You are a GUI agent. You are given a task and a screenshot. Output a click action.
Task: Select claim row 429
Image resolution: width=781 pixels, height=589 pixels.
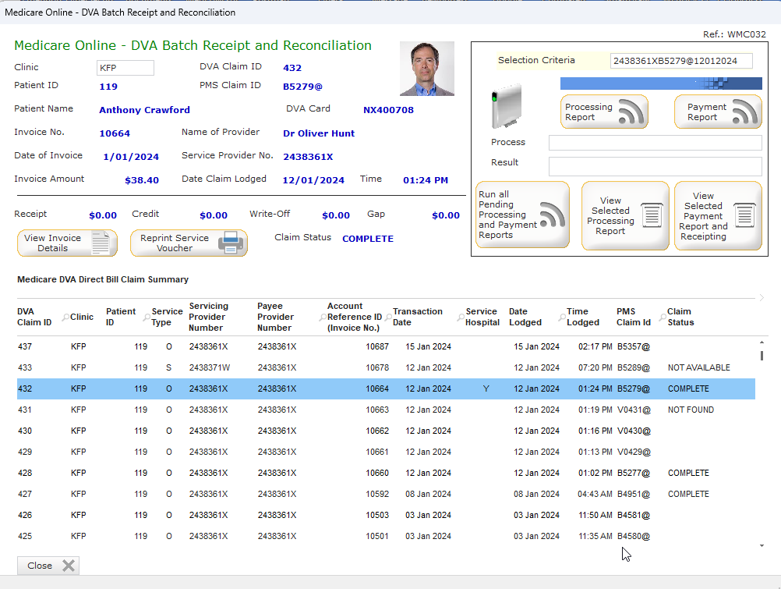pos(386,452)
